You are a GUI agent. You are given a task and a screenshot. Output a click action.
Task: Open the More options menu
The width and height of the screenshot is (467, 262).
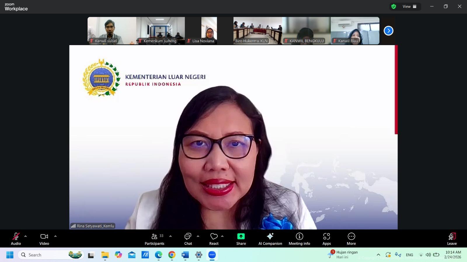[x=351, y=239]
